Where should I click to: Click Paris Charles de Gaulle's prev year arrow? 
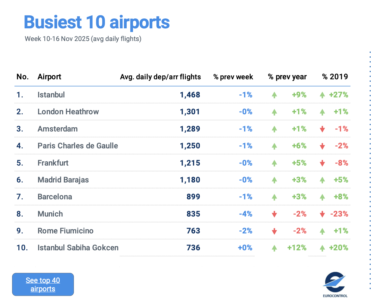coord(274,146)
